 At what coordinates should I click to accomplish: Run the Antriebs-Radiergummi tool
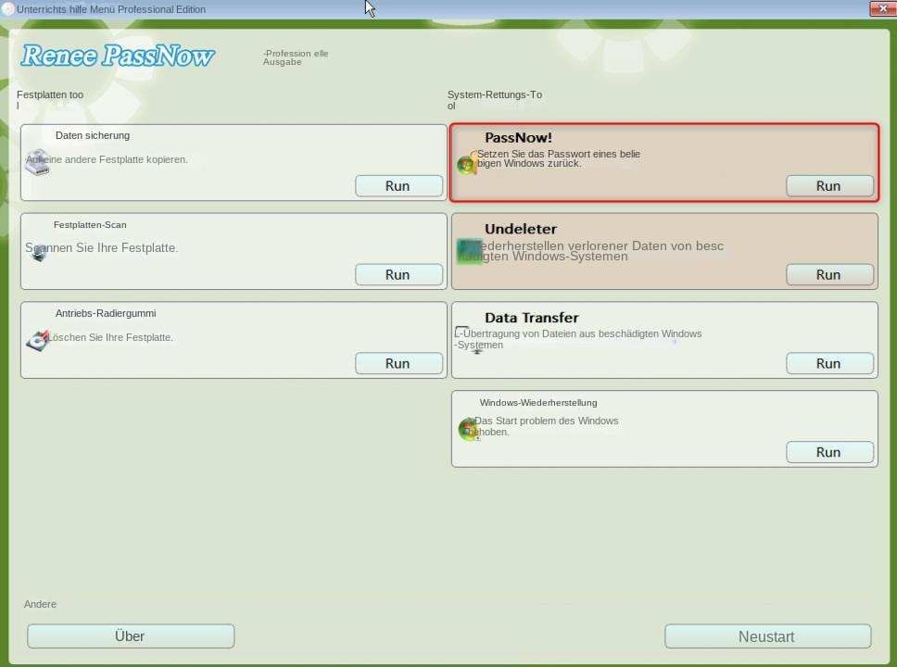click(x=398, y=363)
